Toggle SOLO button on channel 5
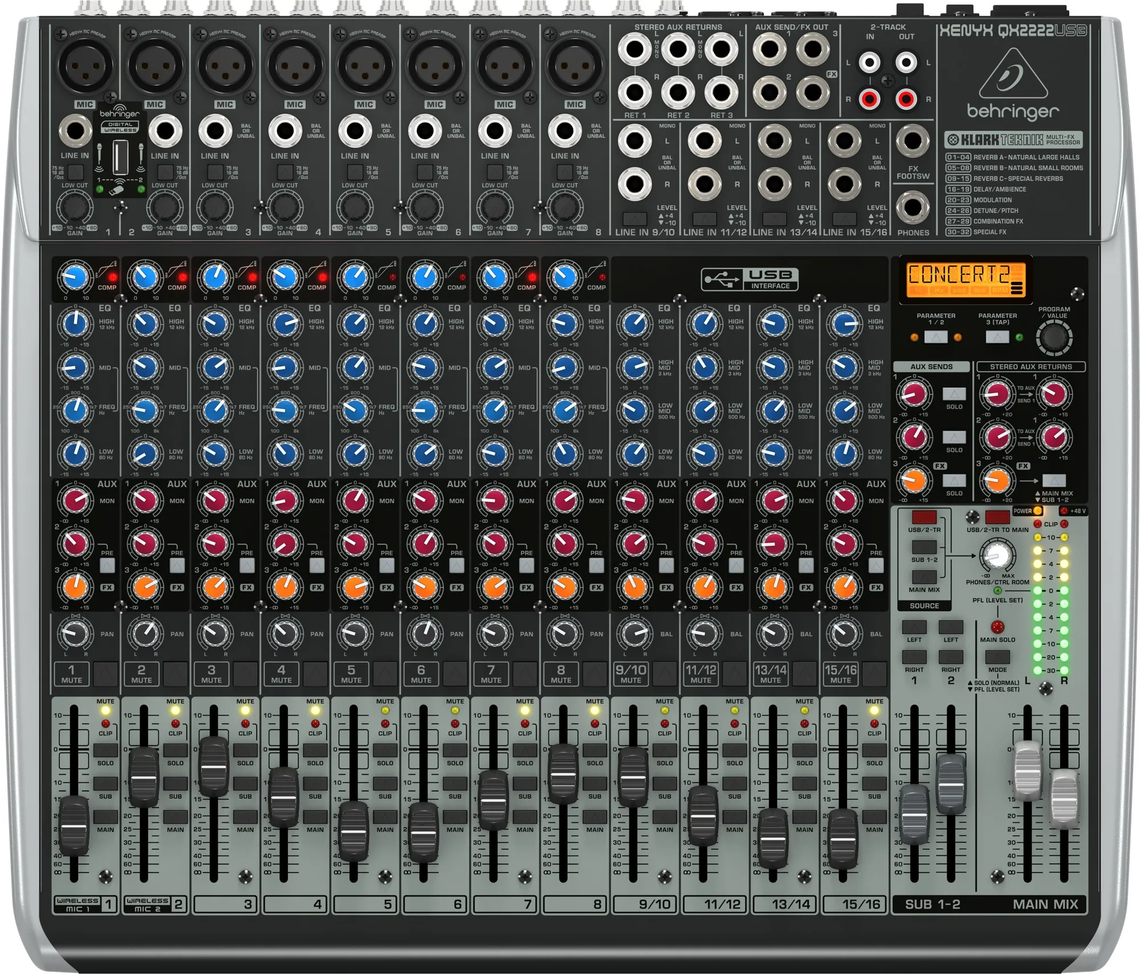This screenshot has height=974, width=1140. coord(385,751)
